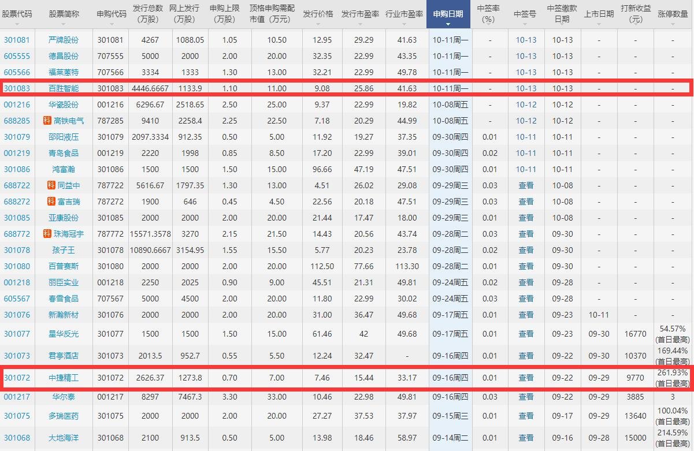Select 网上发行 value 7467.3
The width and height of the screenshot is (694, 451).
190,397
